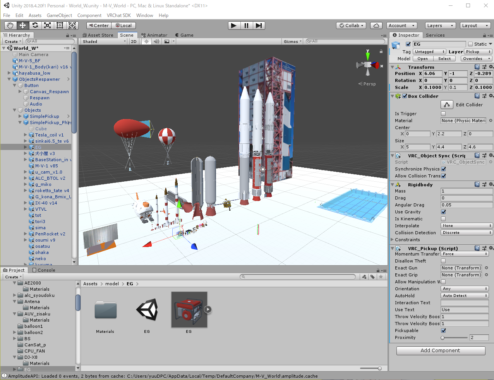Toggle the Pickupable checkbox
The height and width of the screenshot is (380, 494).
point(443,331)
